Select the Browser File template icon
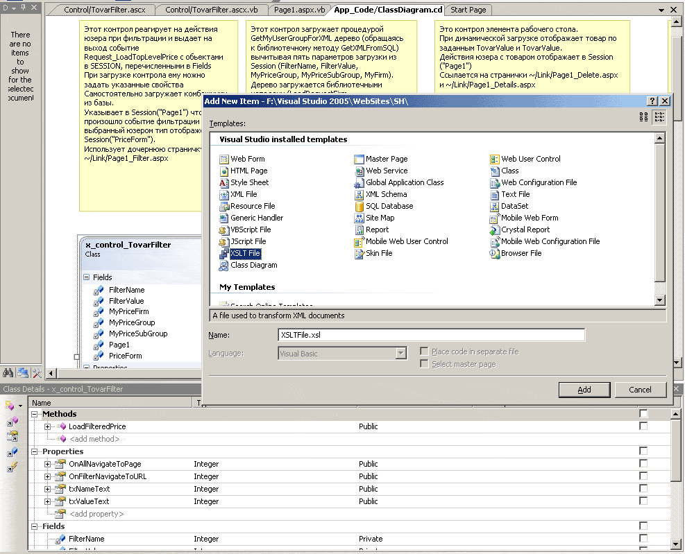 click(495, 253)
